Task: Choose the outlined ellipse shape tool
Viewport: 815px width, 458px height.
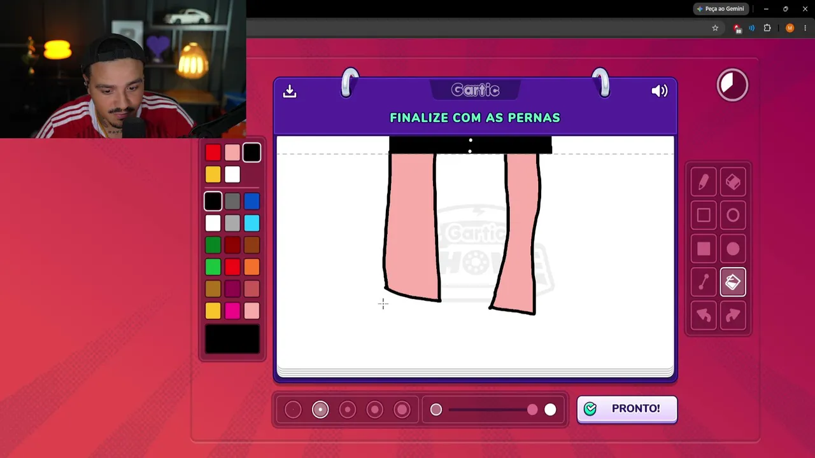Action: point(733,216)
